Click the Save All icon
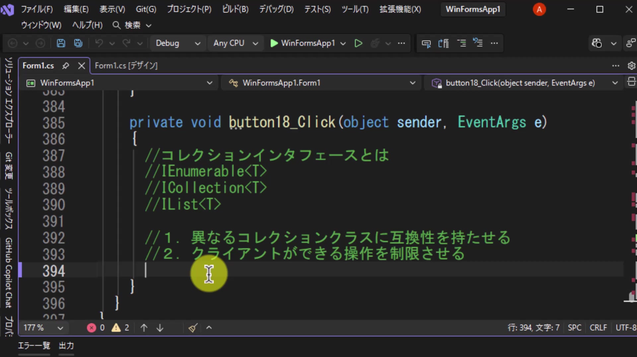This screenshot has width=637, height=357. (78, 43)
